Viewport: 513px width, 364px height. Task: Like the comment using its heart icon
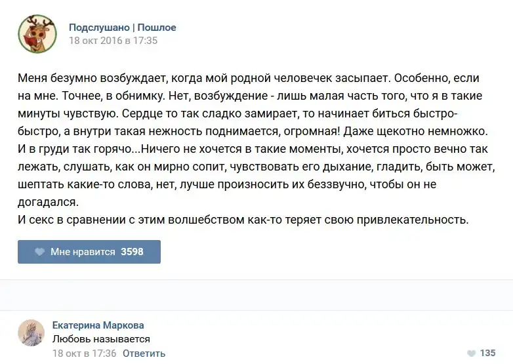(x=470, y=354)
